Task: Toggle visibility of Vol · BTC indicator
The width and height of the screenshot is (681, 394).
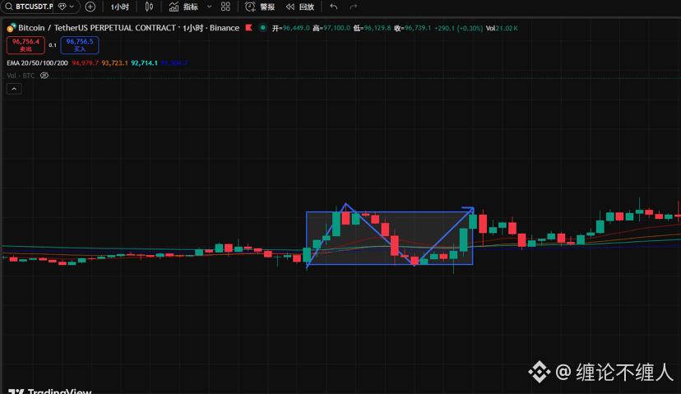Action: pyautogui.click(x=44, y=76)
